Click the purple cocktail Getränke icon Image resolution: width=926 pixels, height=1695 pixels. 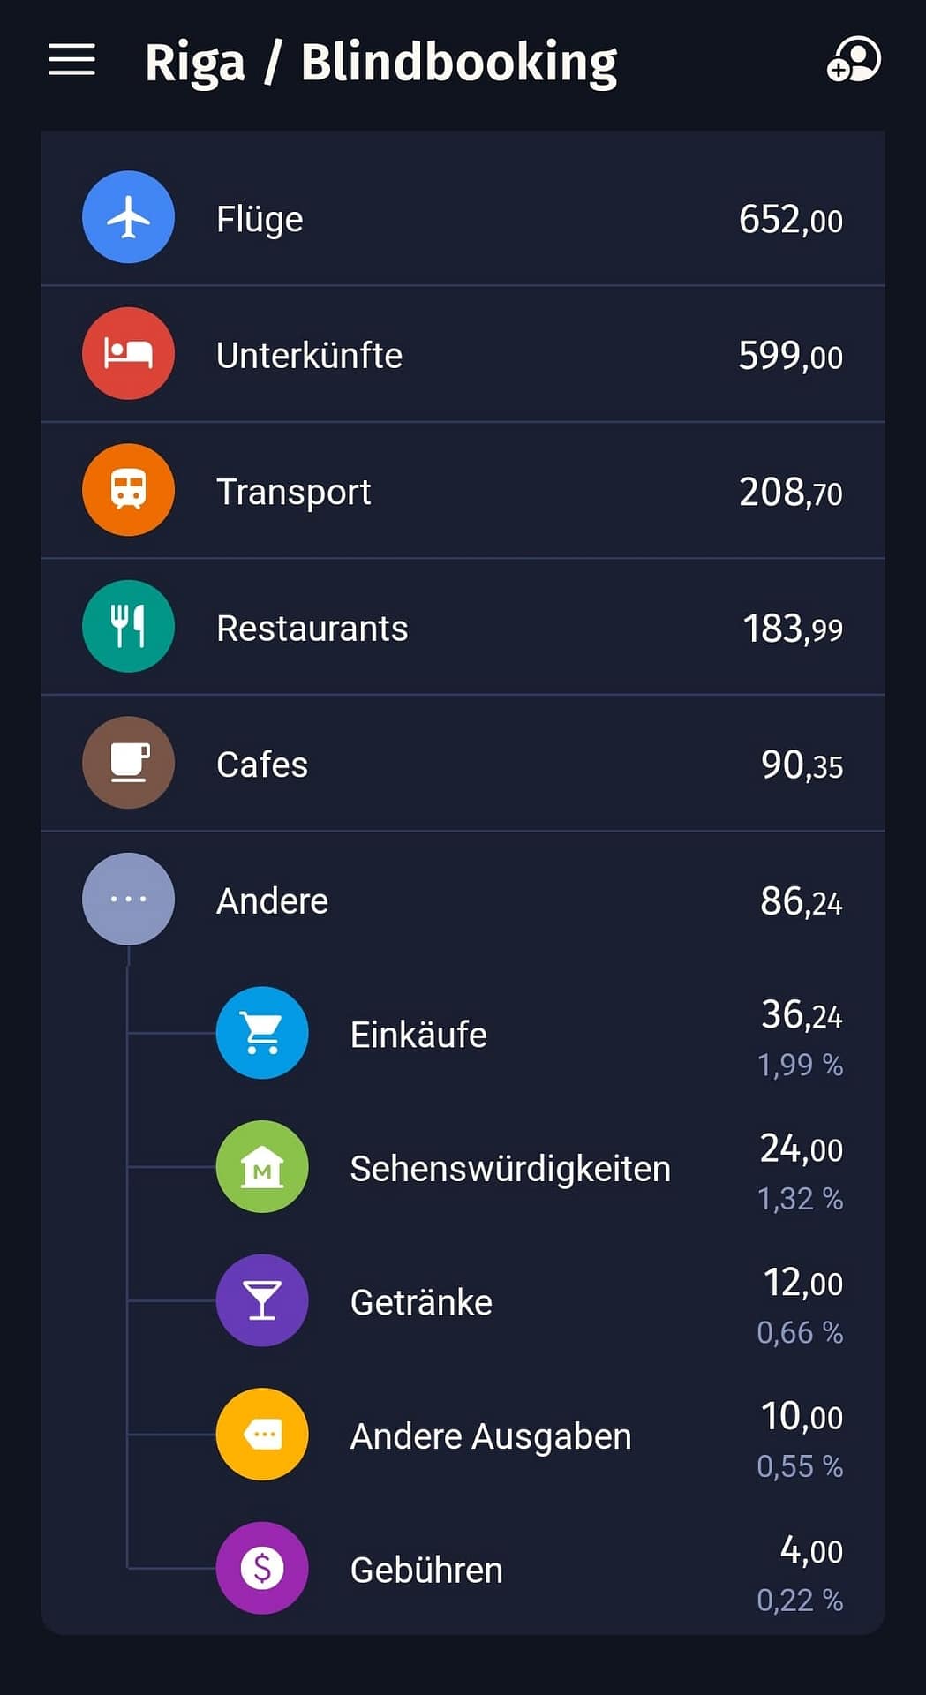tap(262, 1300)
